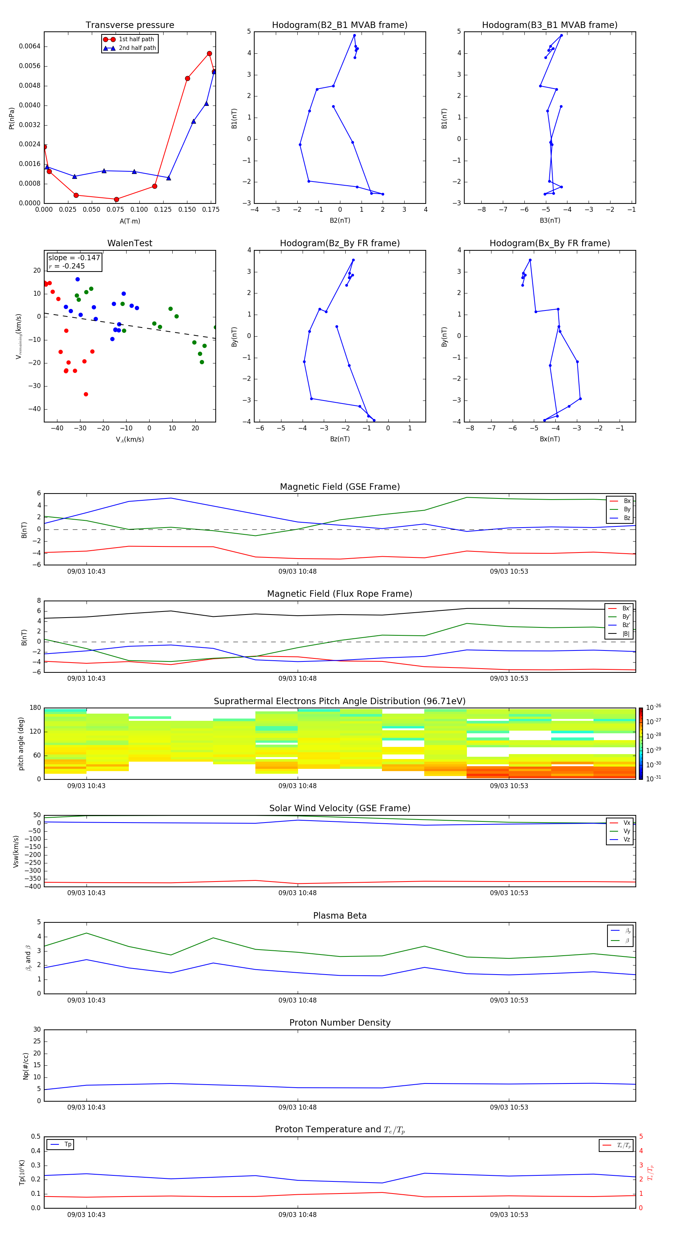
Task: Click the 'Hodogram(B3_B1 MVAB frame)' title
Action: [550, 25]
